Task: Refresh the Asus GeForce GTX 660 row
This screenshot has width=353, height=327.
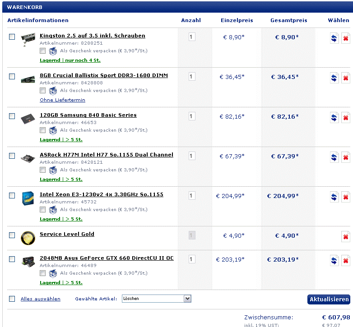Action: point(334,260)
